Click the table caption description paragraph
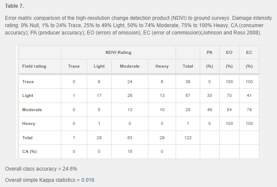 click(x=138, y=25)
